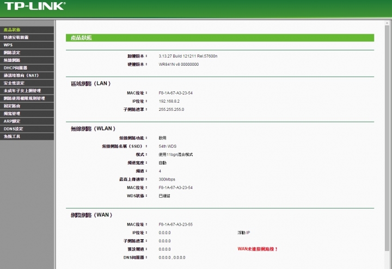Click the 300Mbps rate value
The height and width of the screenshot is (269, 392).
[x=167, y=179]
